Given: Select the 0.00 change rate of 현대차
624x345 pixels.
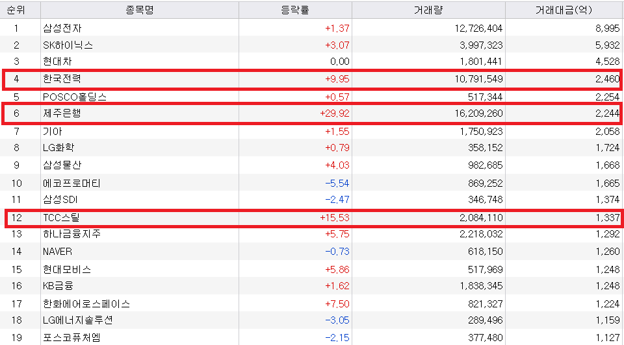Looking at the screenshot, I should pyautogui.click(x=340, y=62).
